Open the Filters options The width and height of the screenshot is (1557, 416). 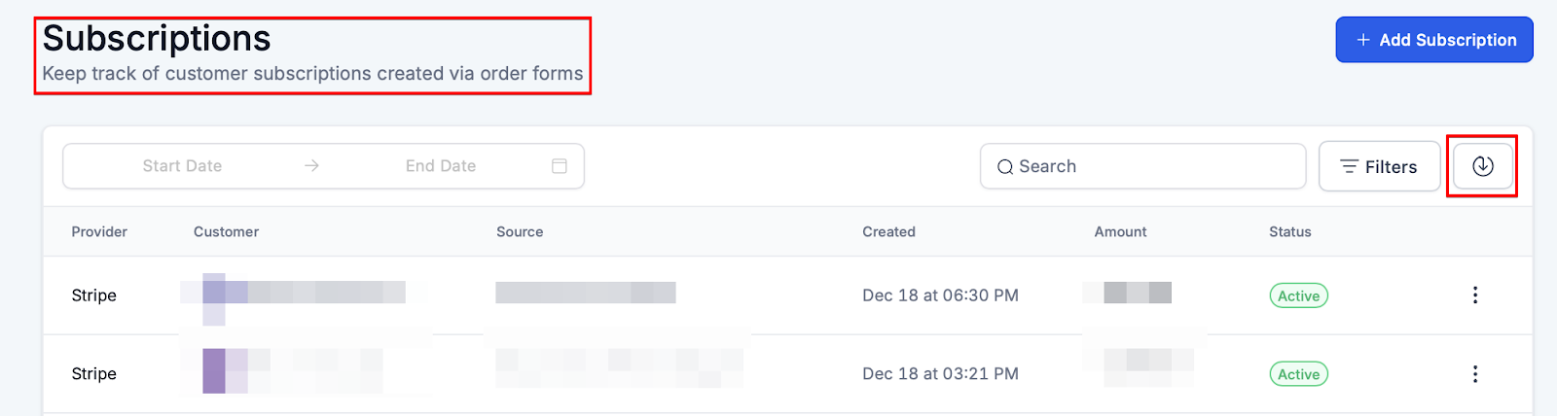[x=1379, y=166]
